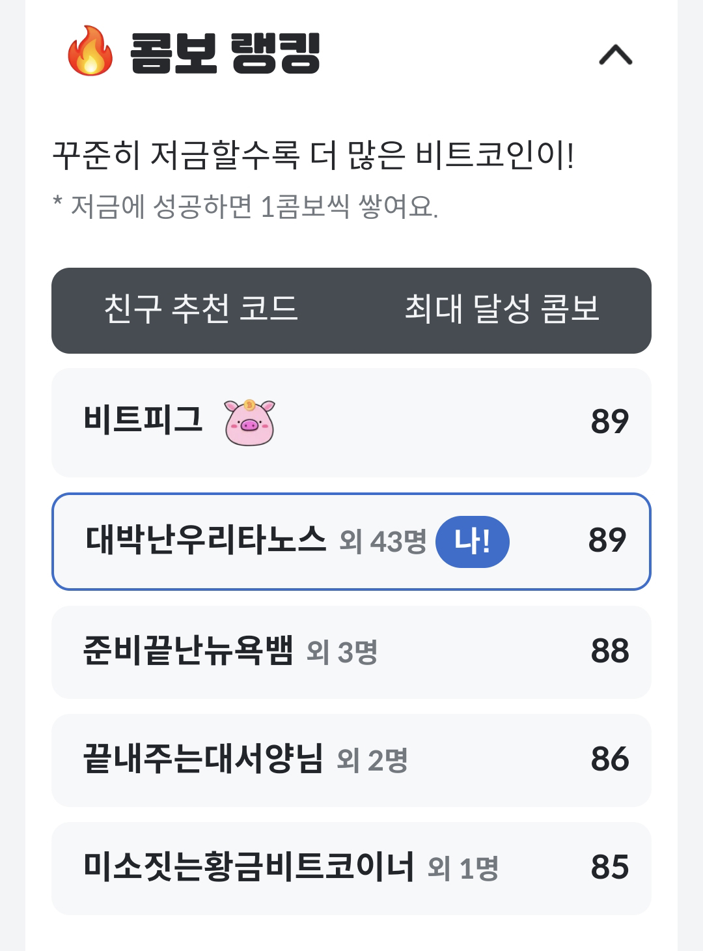Click the 친구 추천 코드 column header
The height and width of the screenshot is (951, 703).
click(x=201, y=309)
